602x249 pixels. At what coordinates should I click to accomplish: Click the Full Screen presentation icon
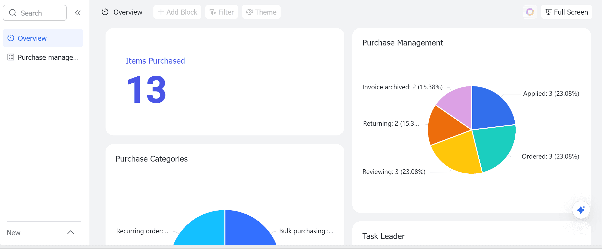tap(548, 12)
